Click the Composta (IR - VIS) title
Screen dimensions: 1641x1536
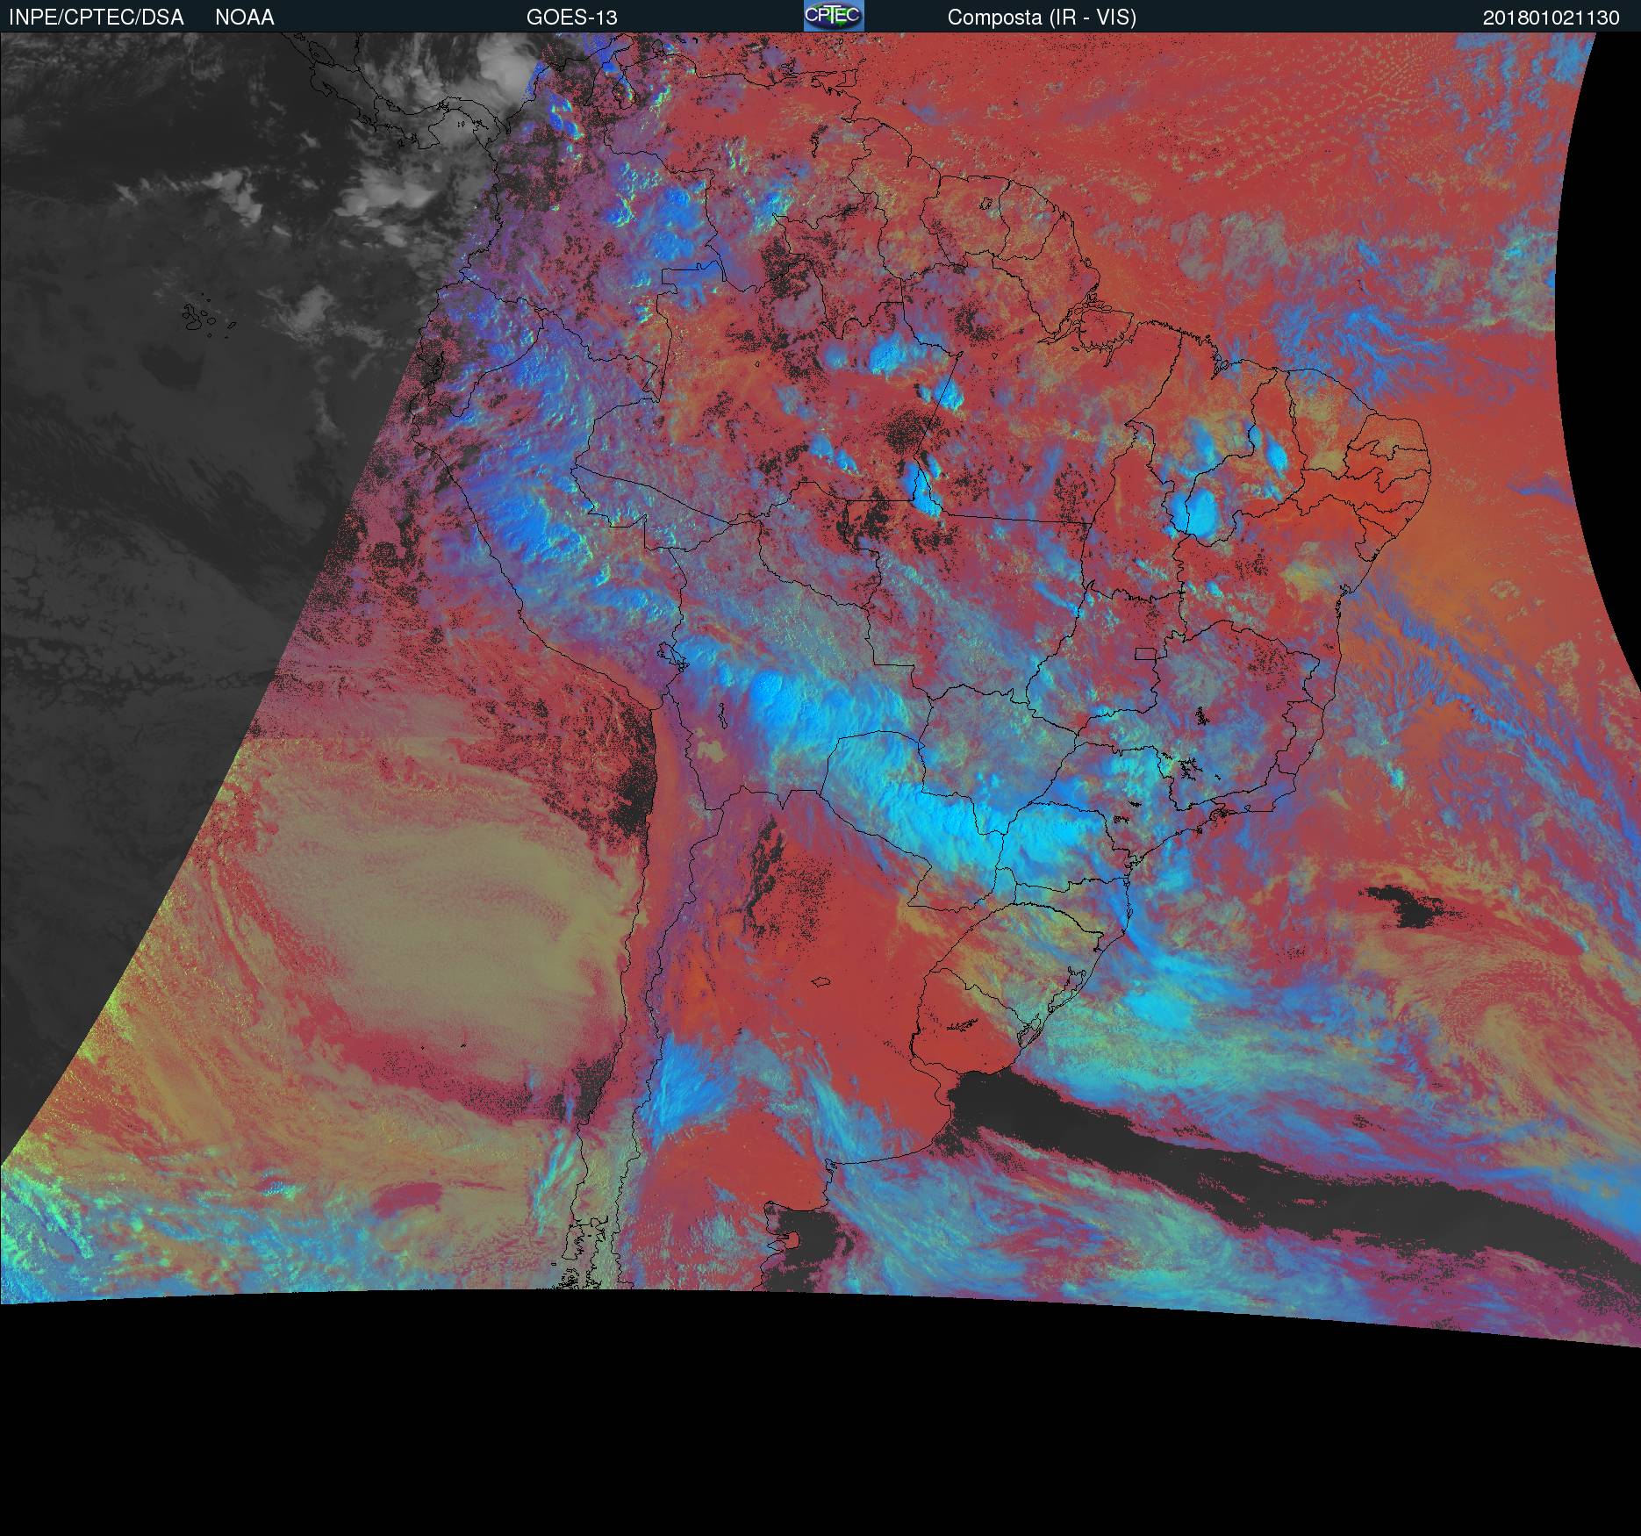tap(1042, 18)
